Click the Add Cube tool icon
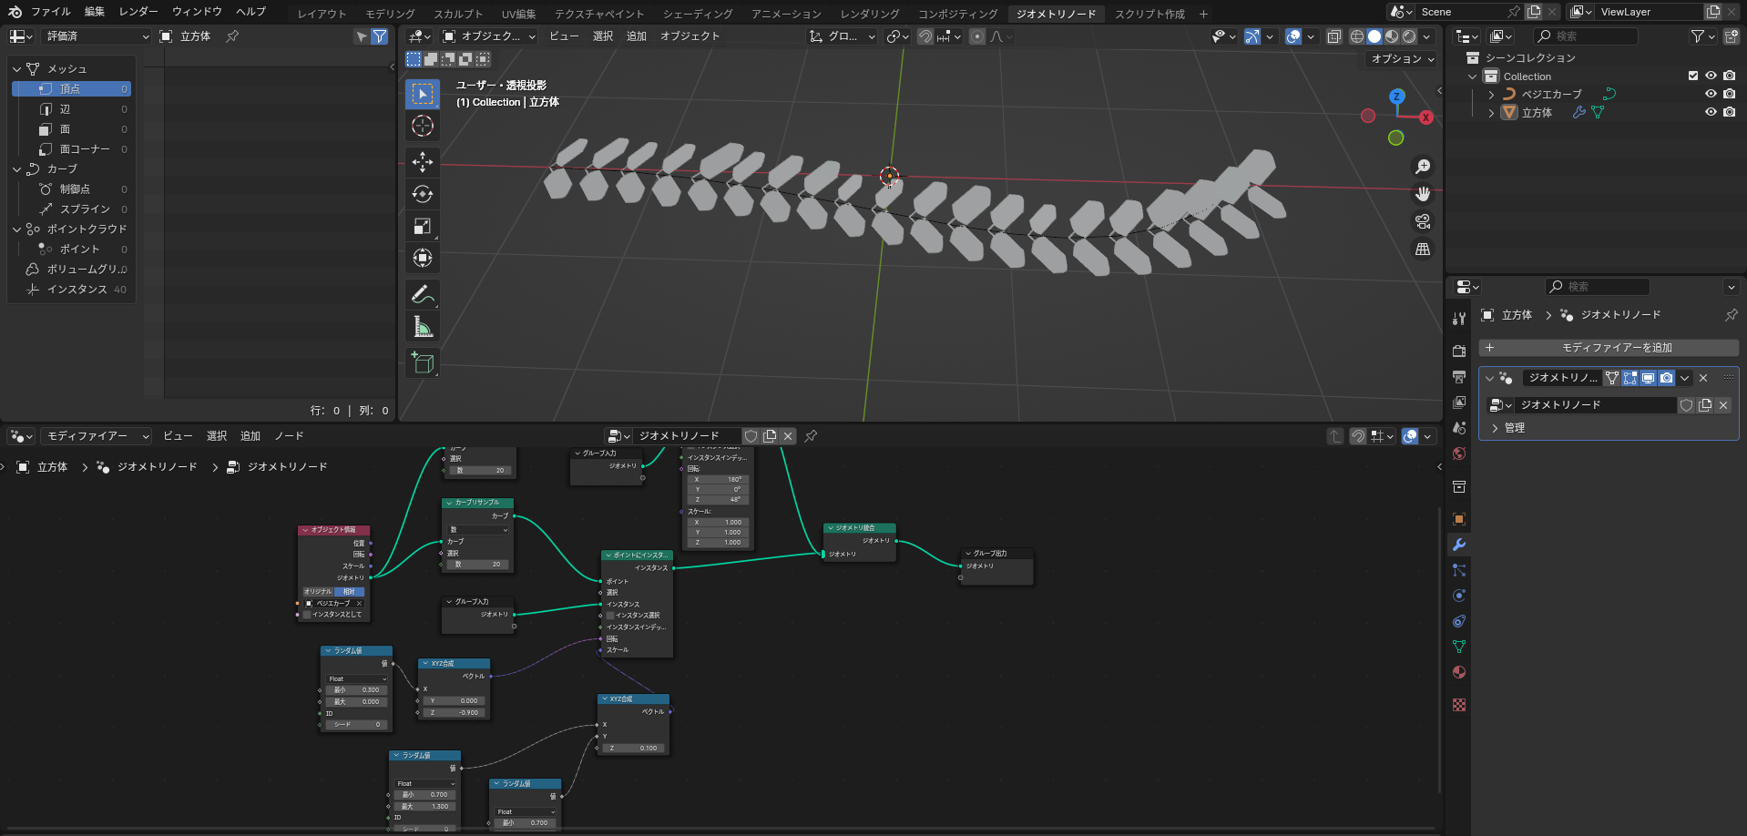 point(423,362)
